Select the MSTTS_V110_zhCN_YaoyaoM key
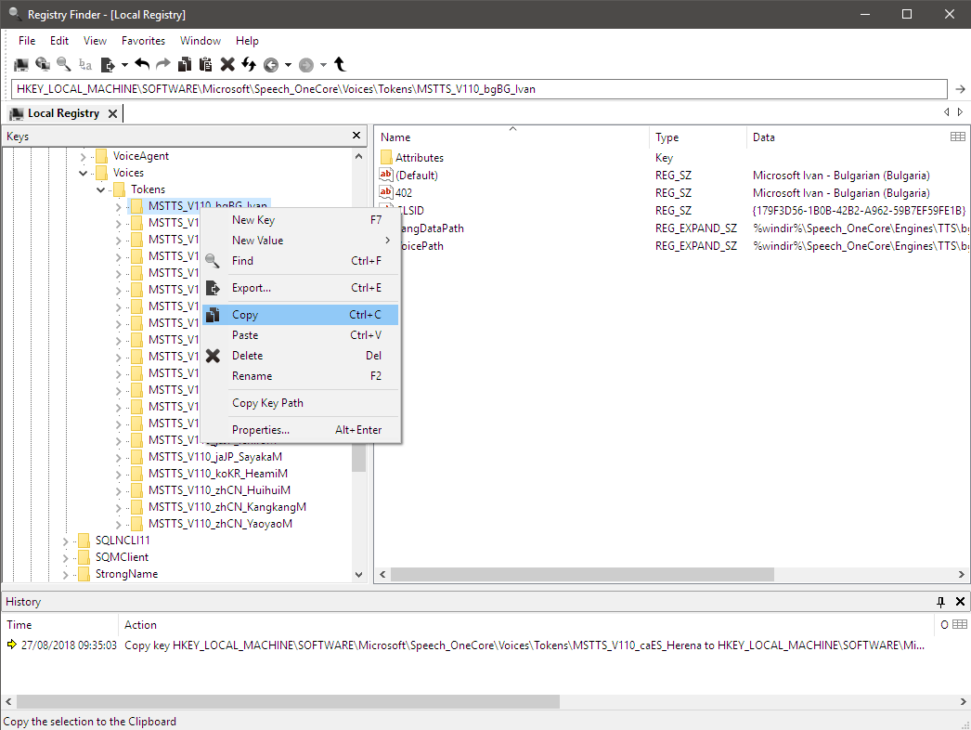 pos(220,524)
